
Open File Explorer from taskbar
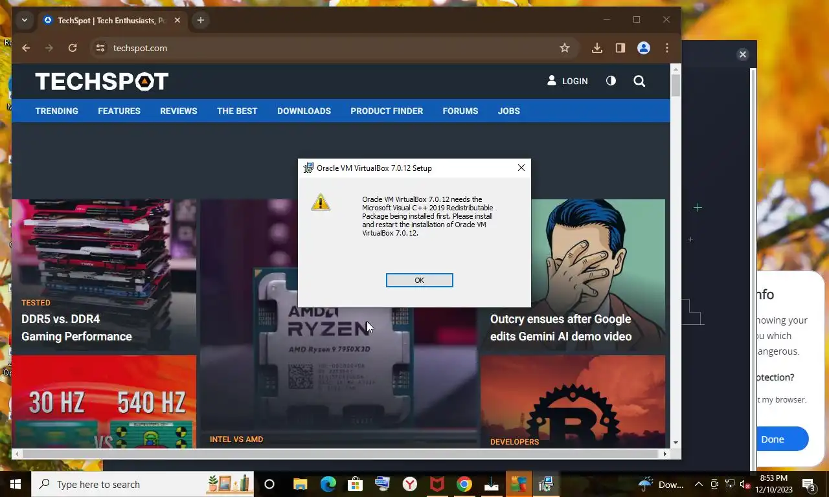pos(300,484)
